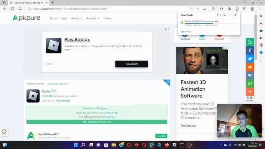The image size is (265, 149).
Task: Expand the Articles dropdown menu
Action: (77, 18)
